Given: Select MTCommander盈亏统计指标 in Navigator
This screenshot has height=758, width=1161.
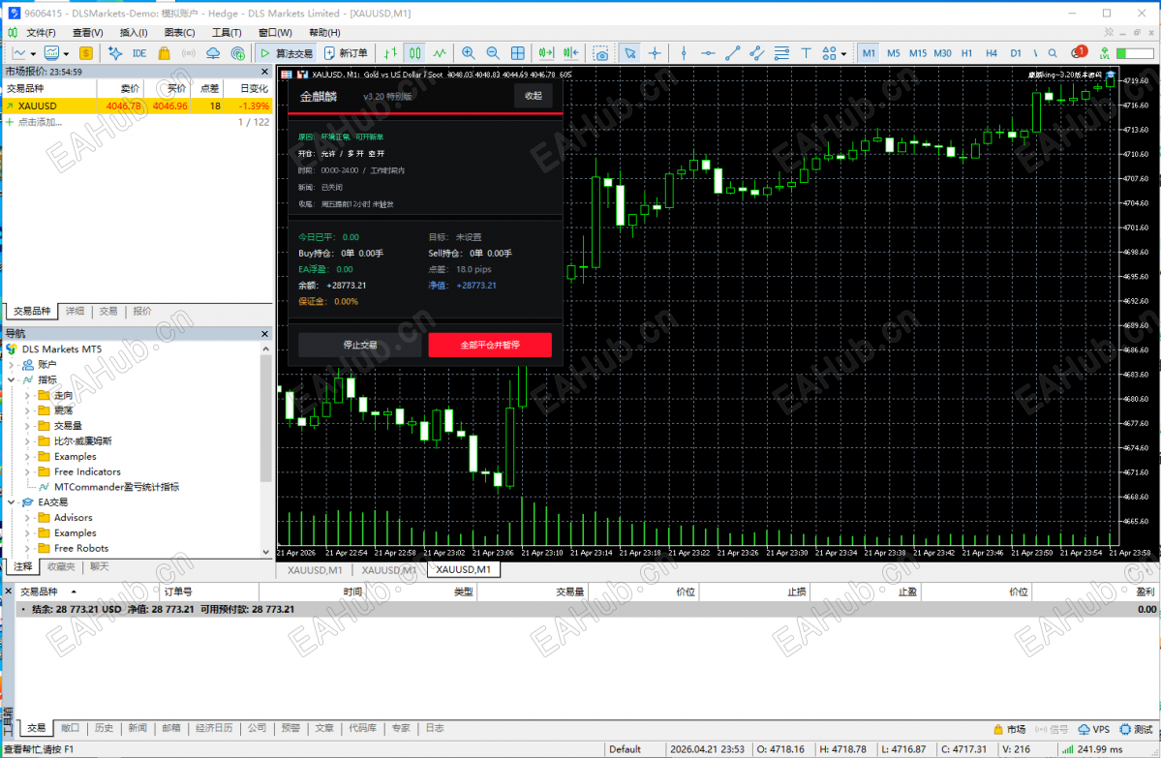Looking at the screenshot, I should 116,487.
